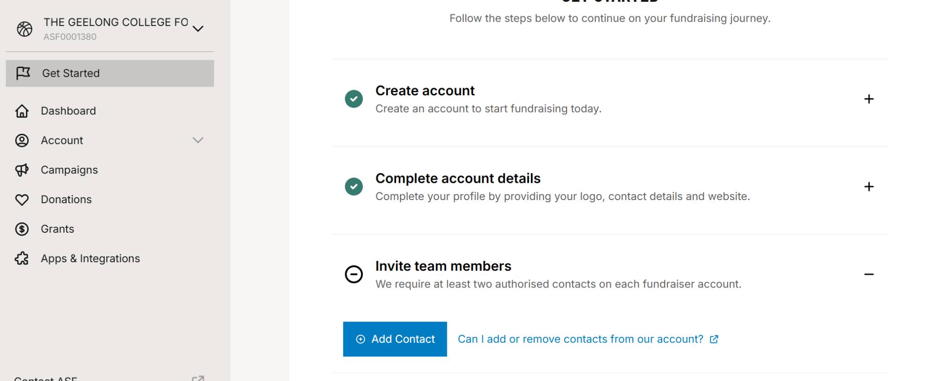The height and width of the screenshot is (381, 930).
Task: Expand the Account submenu chevron
Action: click(198, 140)
